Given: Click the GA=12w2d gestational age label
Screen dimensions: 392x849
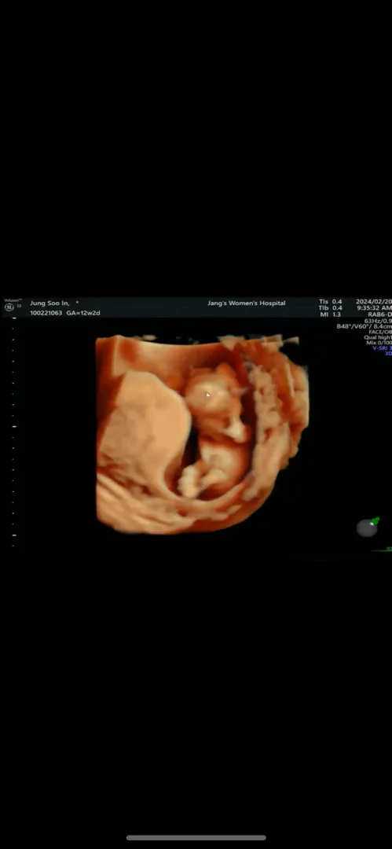Looking at the screenshot, I should coord(83,313).
